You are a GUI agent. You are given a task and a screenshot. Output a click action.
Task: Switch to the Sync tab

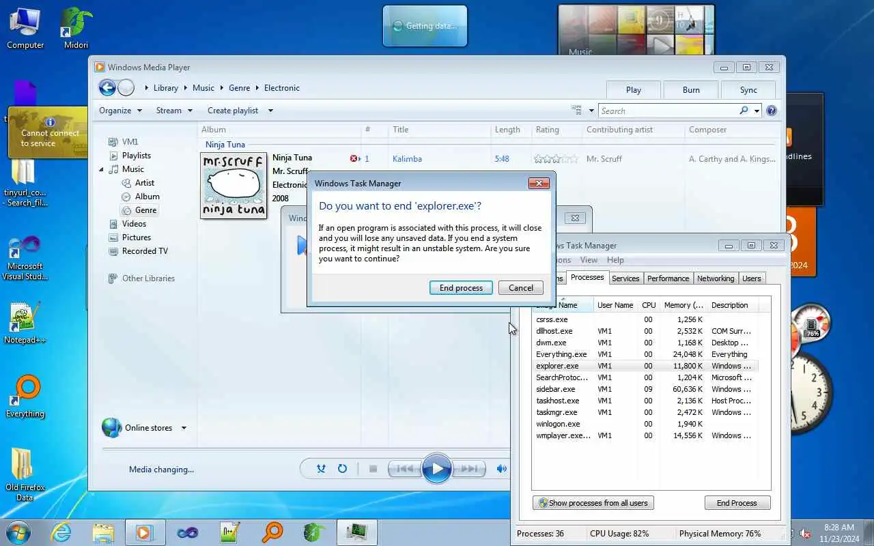click(x=748, y=90)
